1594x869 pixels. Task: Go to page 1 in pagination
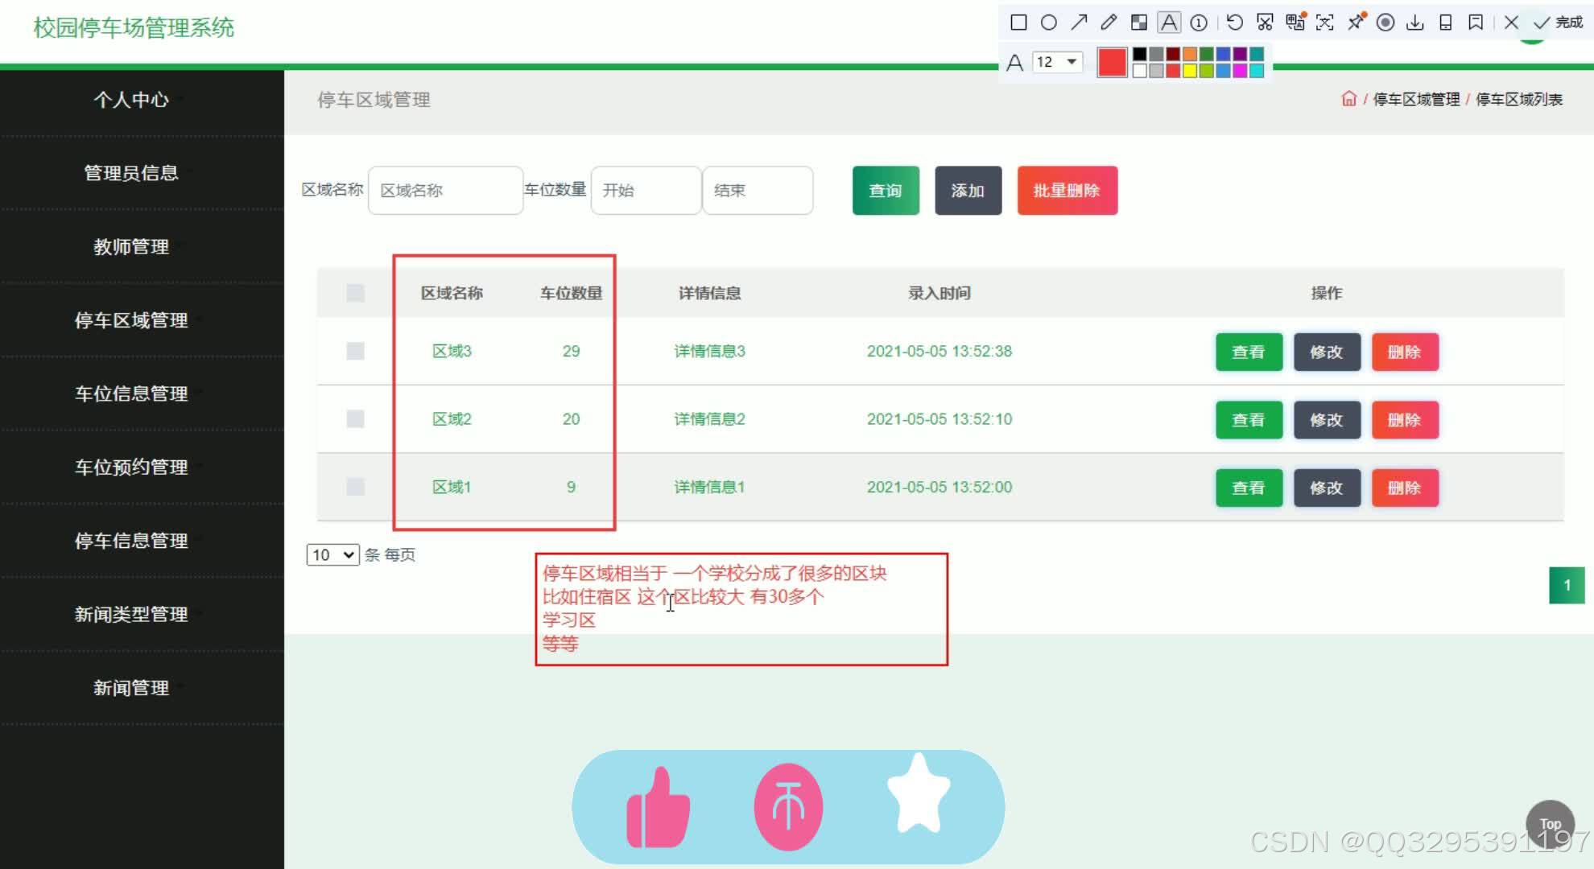point(1567,586)
